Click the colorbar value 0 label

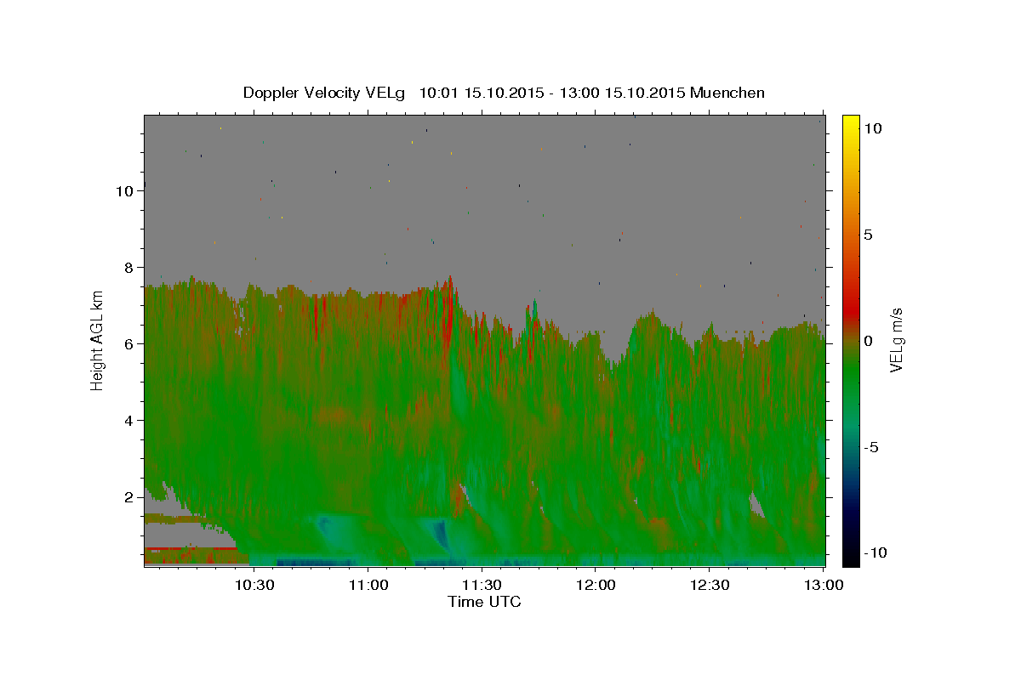point(870,340)
